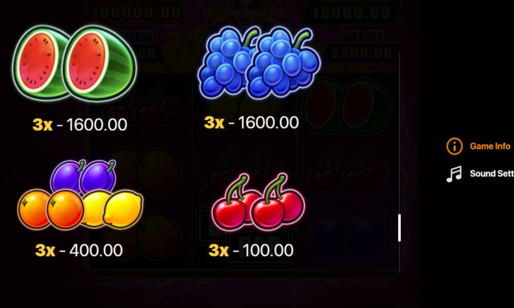
Task: Open Game Info
Action: click(x=490, y=146)
